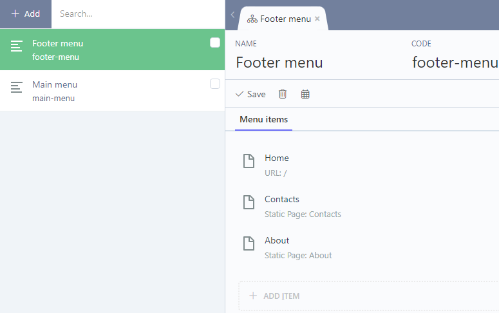
Task: Click the sitemap icon on Footer menu tab
Action: [x=252, y=19]
